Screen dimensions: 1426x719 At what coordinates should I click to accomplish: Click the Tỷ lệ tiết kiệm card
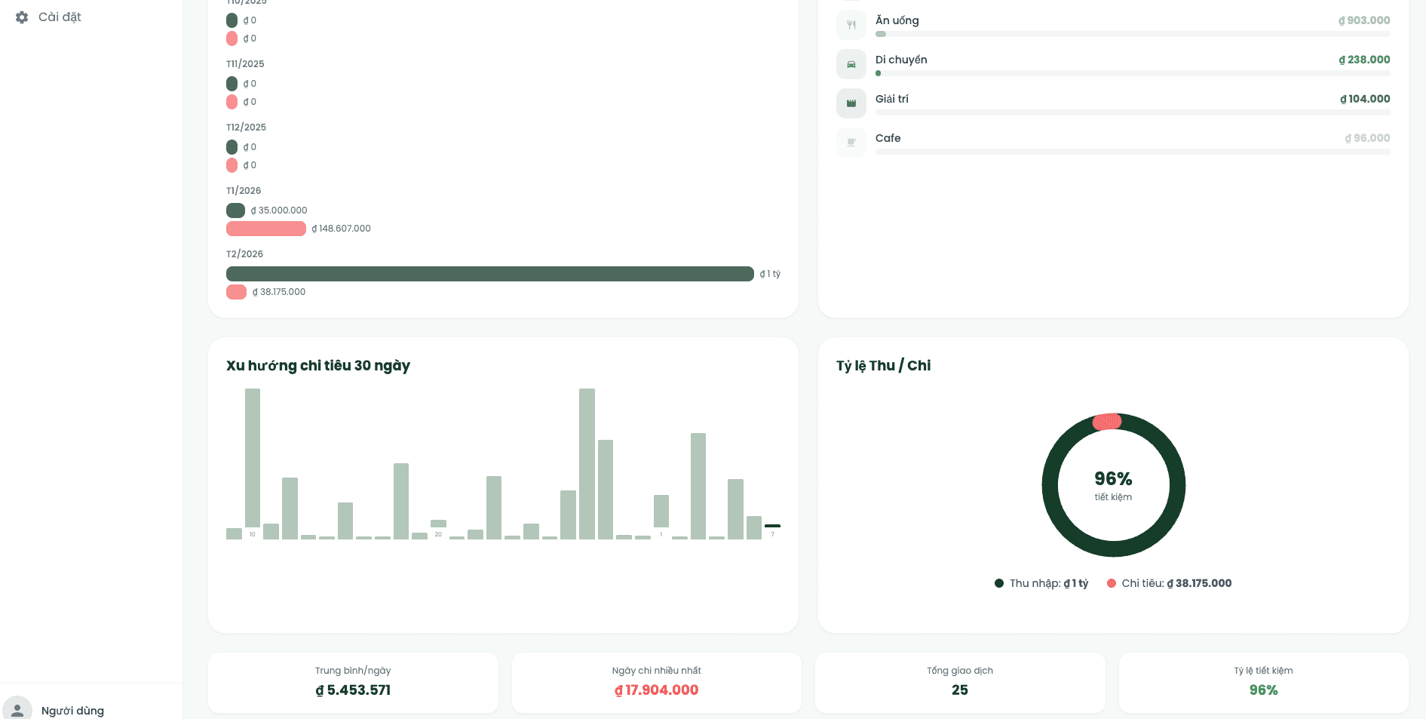tap(1263, 682)
